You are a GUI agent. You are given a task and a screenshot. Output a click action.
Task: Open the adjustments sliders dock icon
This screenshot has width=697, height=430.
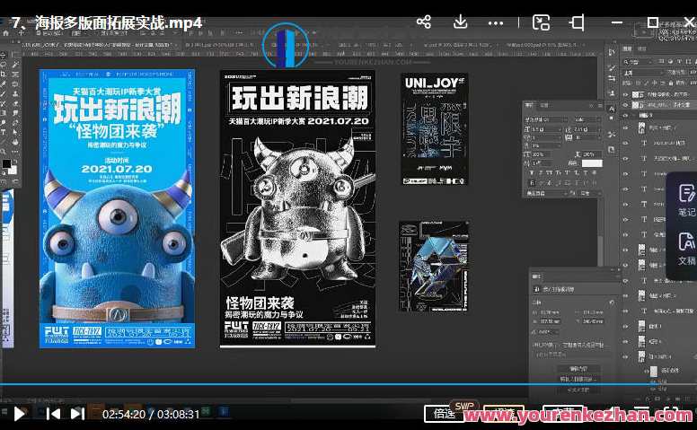click(x=612, y=78)
